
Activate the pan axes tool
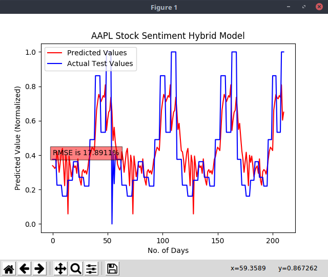pyautogui.click(x=60, y=268)
